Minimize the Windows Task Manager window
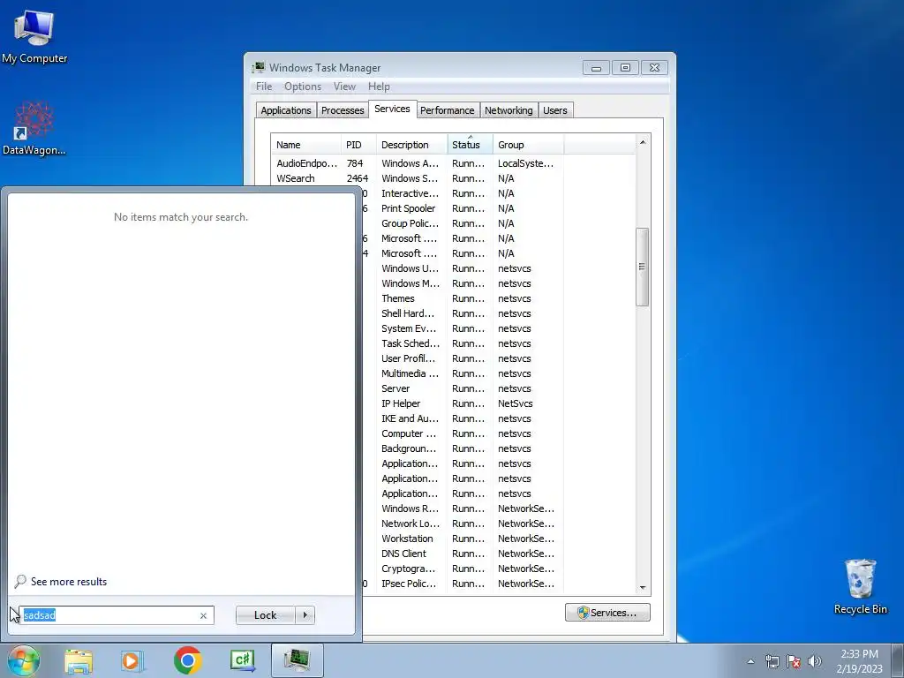Image resolution: width=904 pixels, height=678 pixels. coord(596,68)
